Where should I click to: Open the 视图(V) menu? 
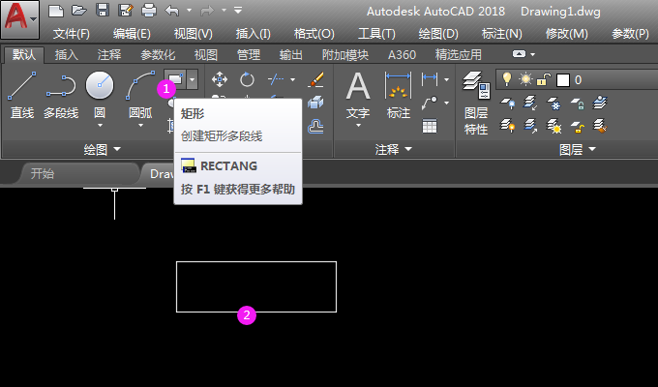[x=193, y=34]
